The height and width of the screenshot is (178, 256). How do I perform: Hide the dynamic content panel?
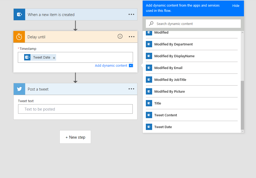tap(236, 6)
